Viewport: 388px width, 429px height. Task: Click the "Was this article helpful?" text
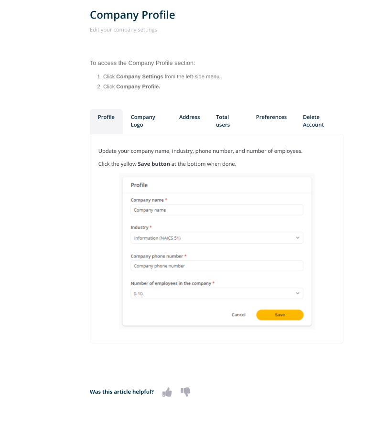122,392
